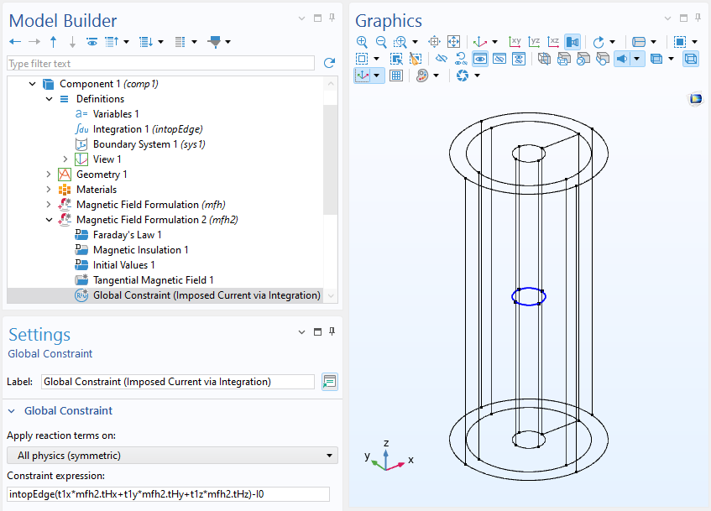Click the blue back arrow in Model Builder

tap(15, 41)
